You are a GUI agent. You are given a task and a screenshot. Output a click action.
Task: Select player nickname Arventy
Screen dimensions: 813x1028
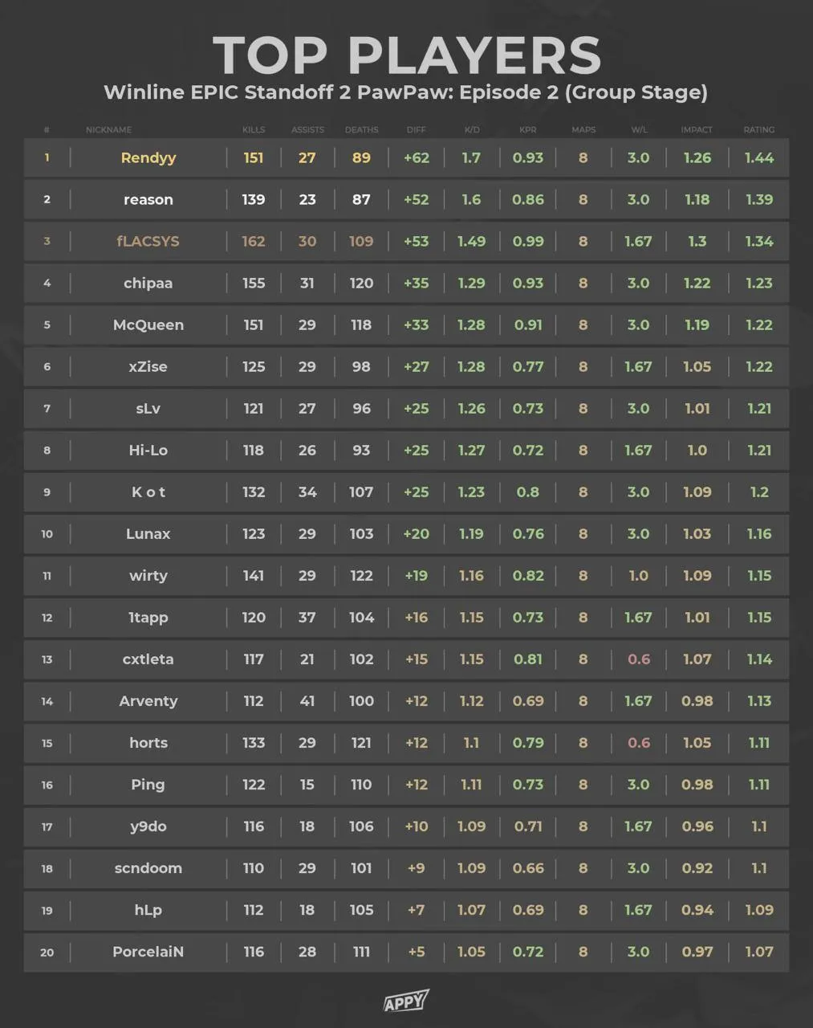point(148,701)
